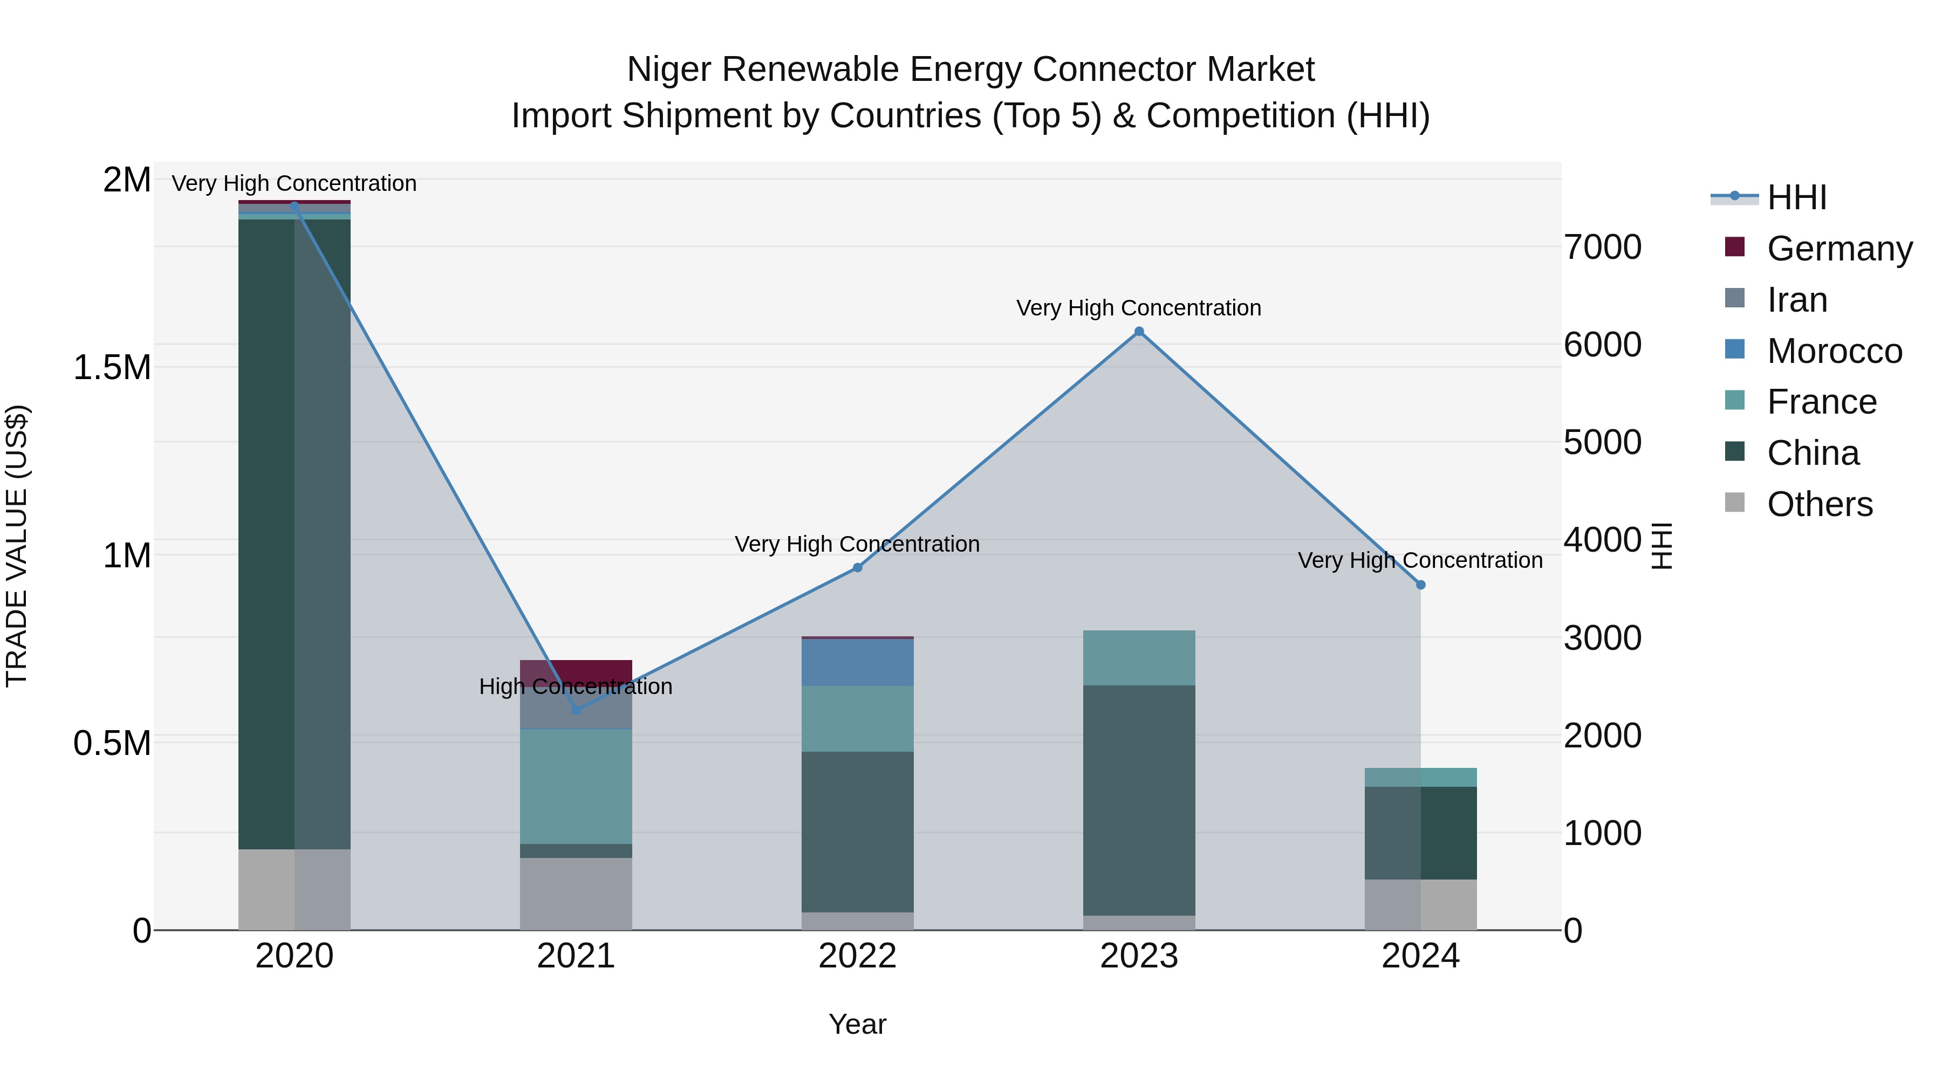Click the '7000' right axis tick label
This screenshot has height=1092, width=1942.
(1604, 247)
